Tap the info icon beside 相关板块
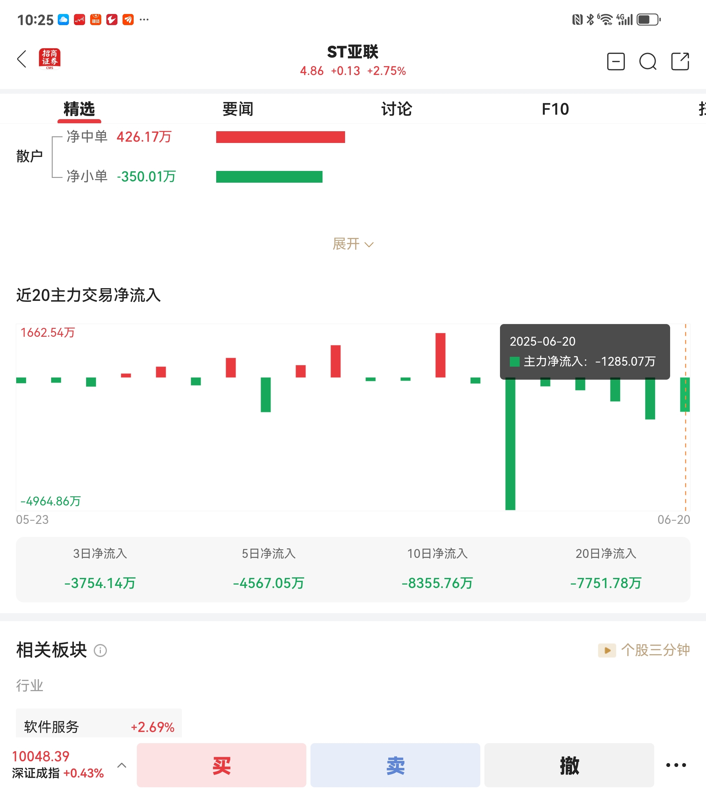 pos(100,650)
